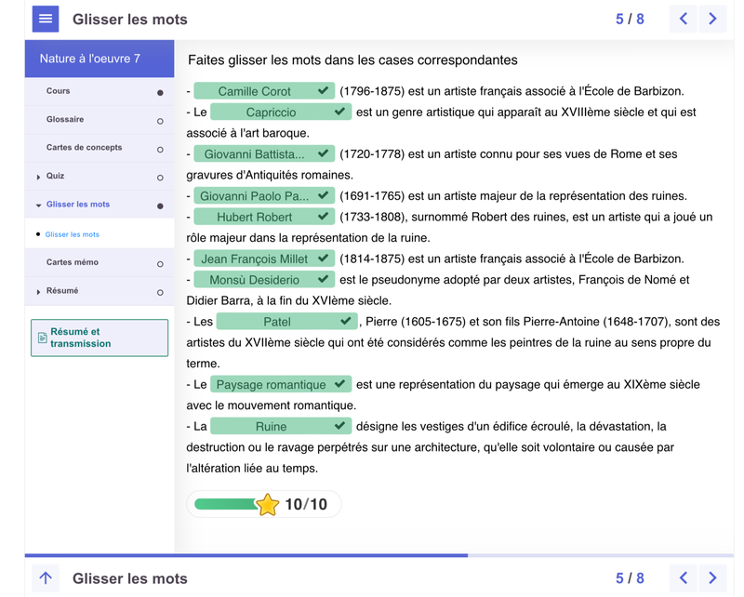The image size is (744, 597).
Task: Toggle the Glossaire completion circle
Action: (160, 121)
